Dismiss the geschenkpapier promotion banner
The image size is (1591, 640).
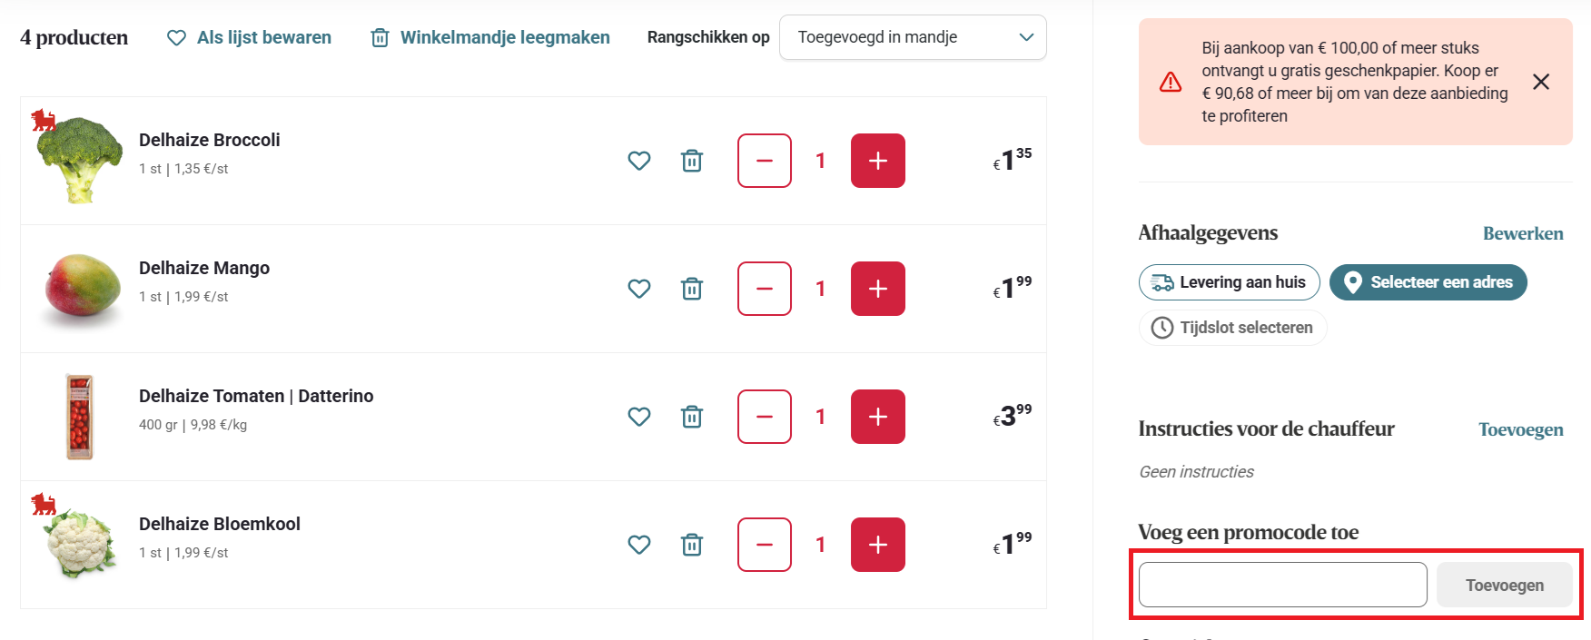click(x=1541, y=82)
